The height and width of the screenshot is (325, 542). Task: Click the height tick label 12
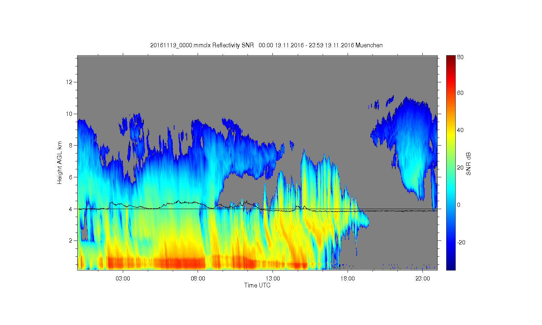click(69, 82)
